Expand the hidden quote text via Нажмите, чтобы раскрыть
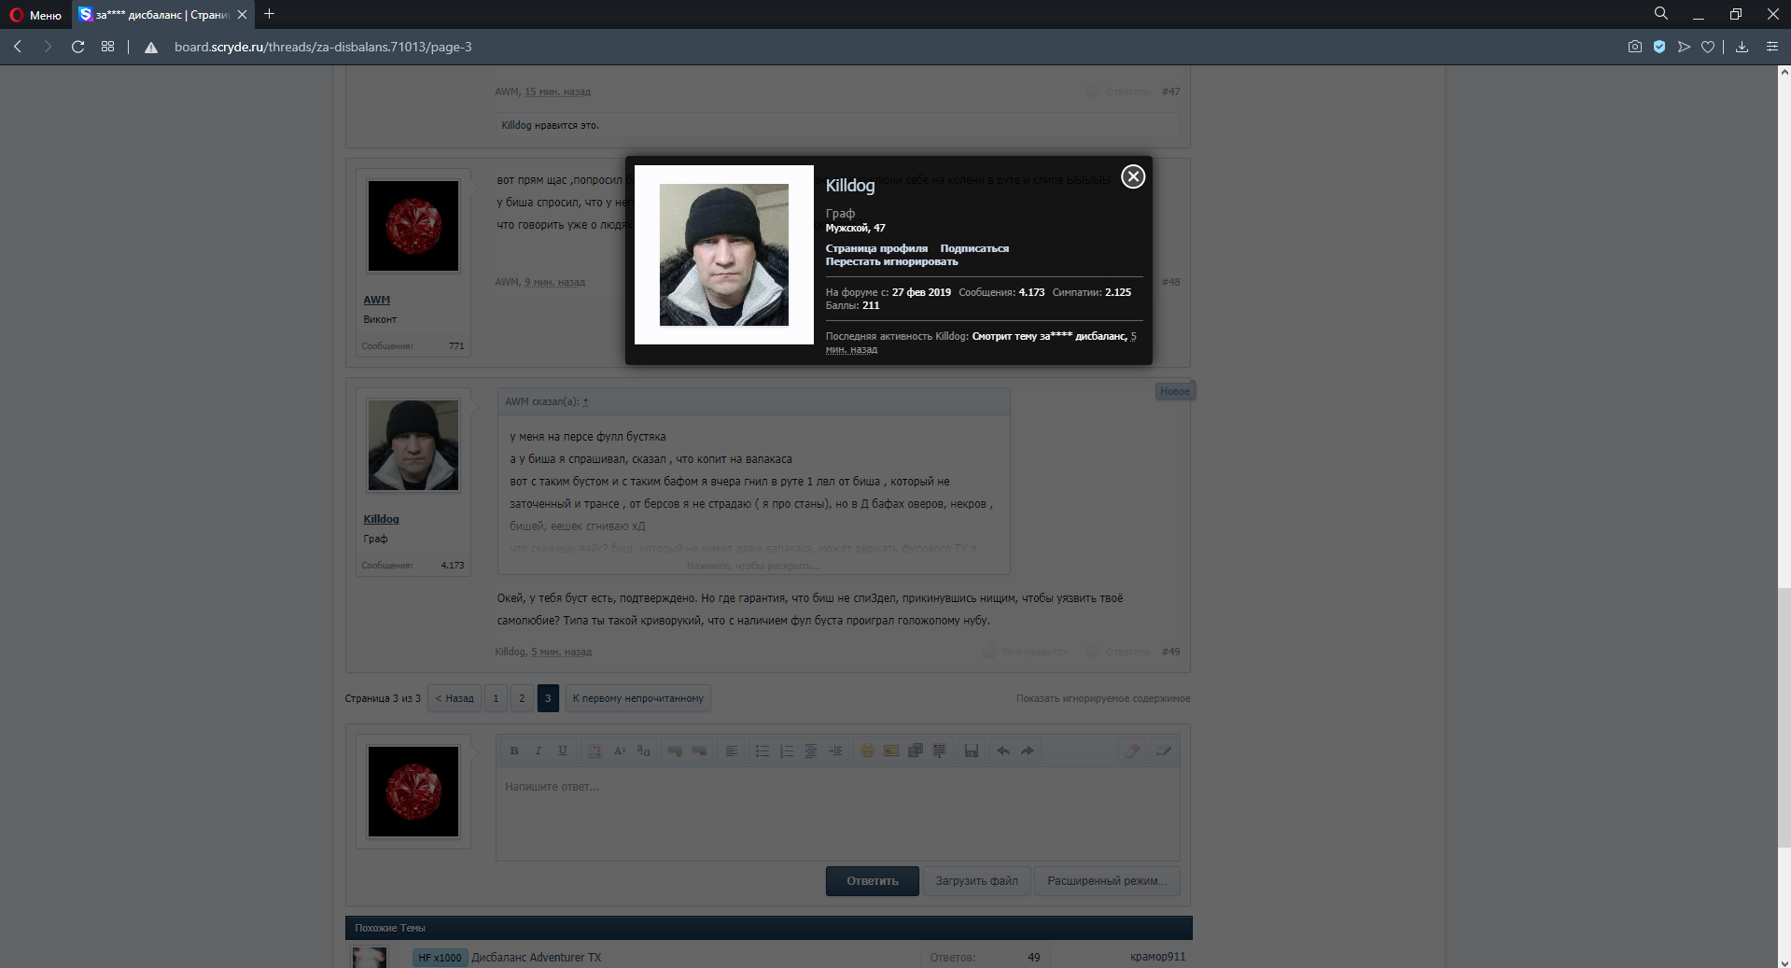1791x968 pixels. point(754,565)
